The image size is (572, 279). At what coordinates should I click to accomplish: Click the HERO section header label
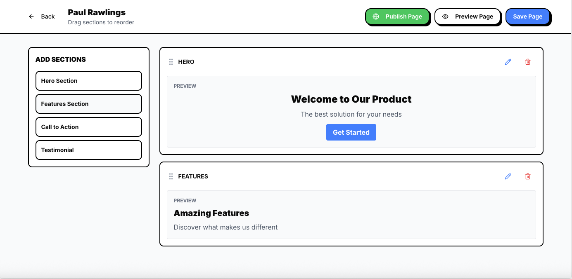point(186,62)
